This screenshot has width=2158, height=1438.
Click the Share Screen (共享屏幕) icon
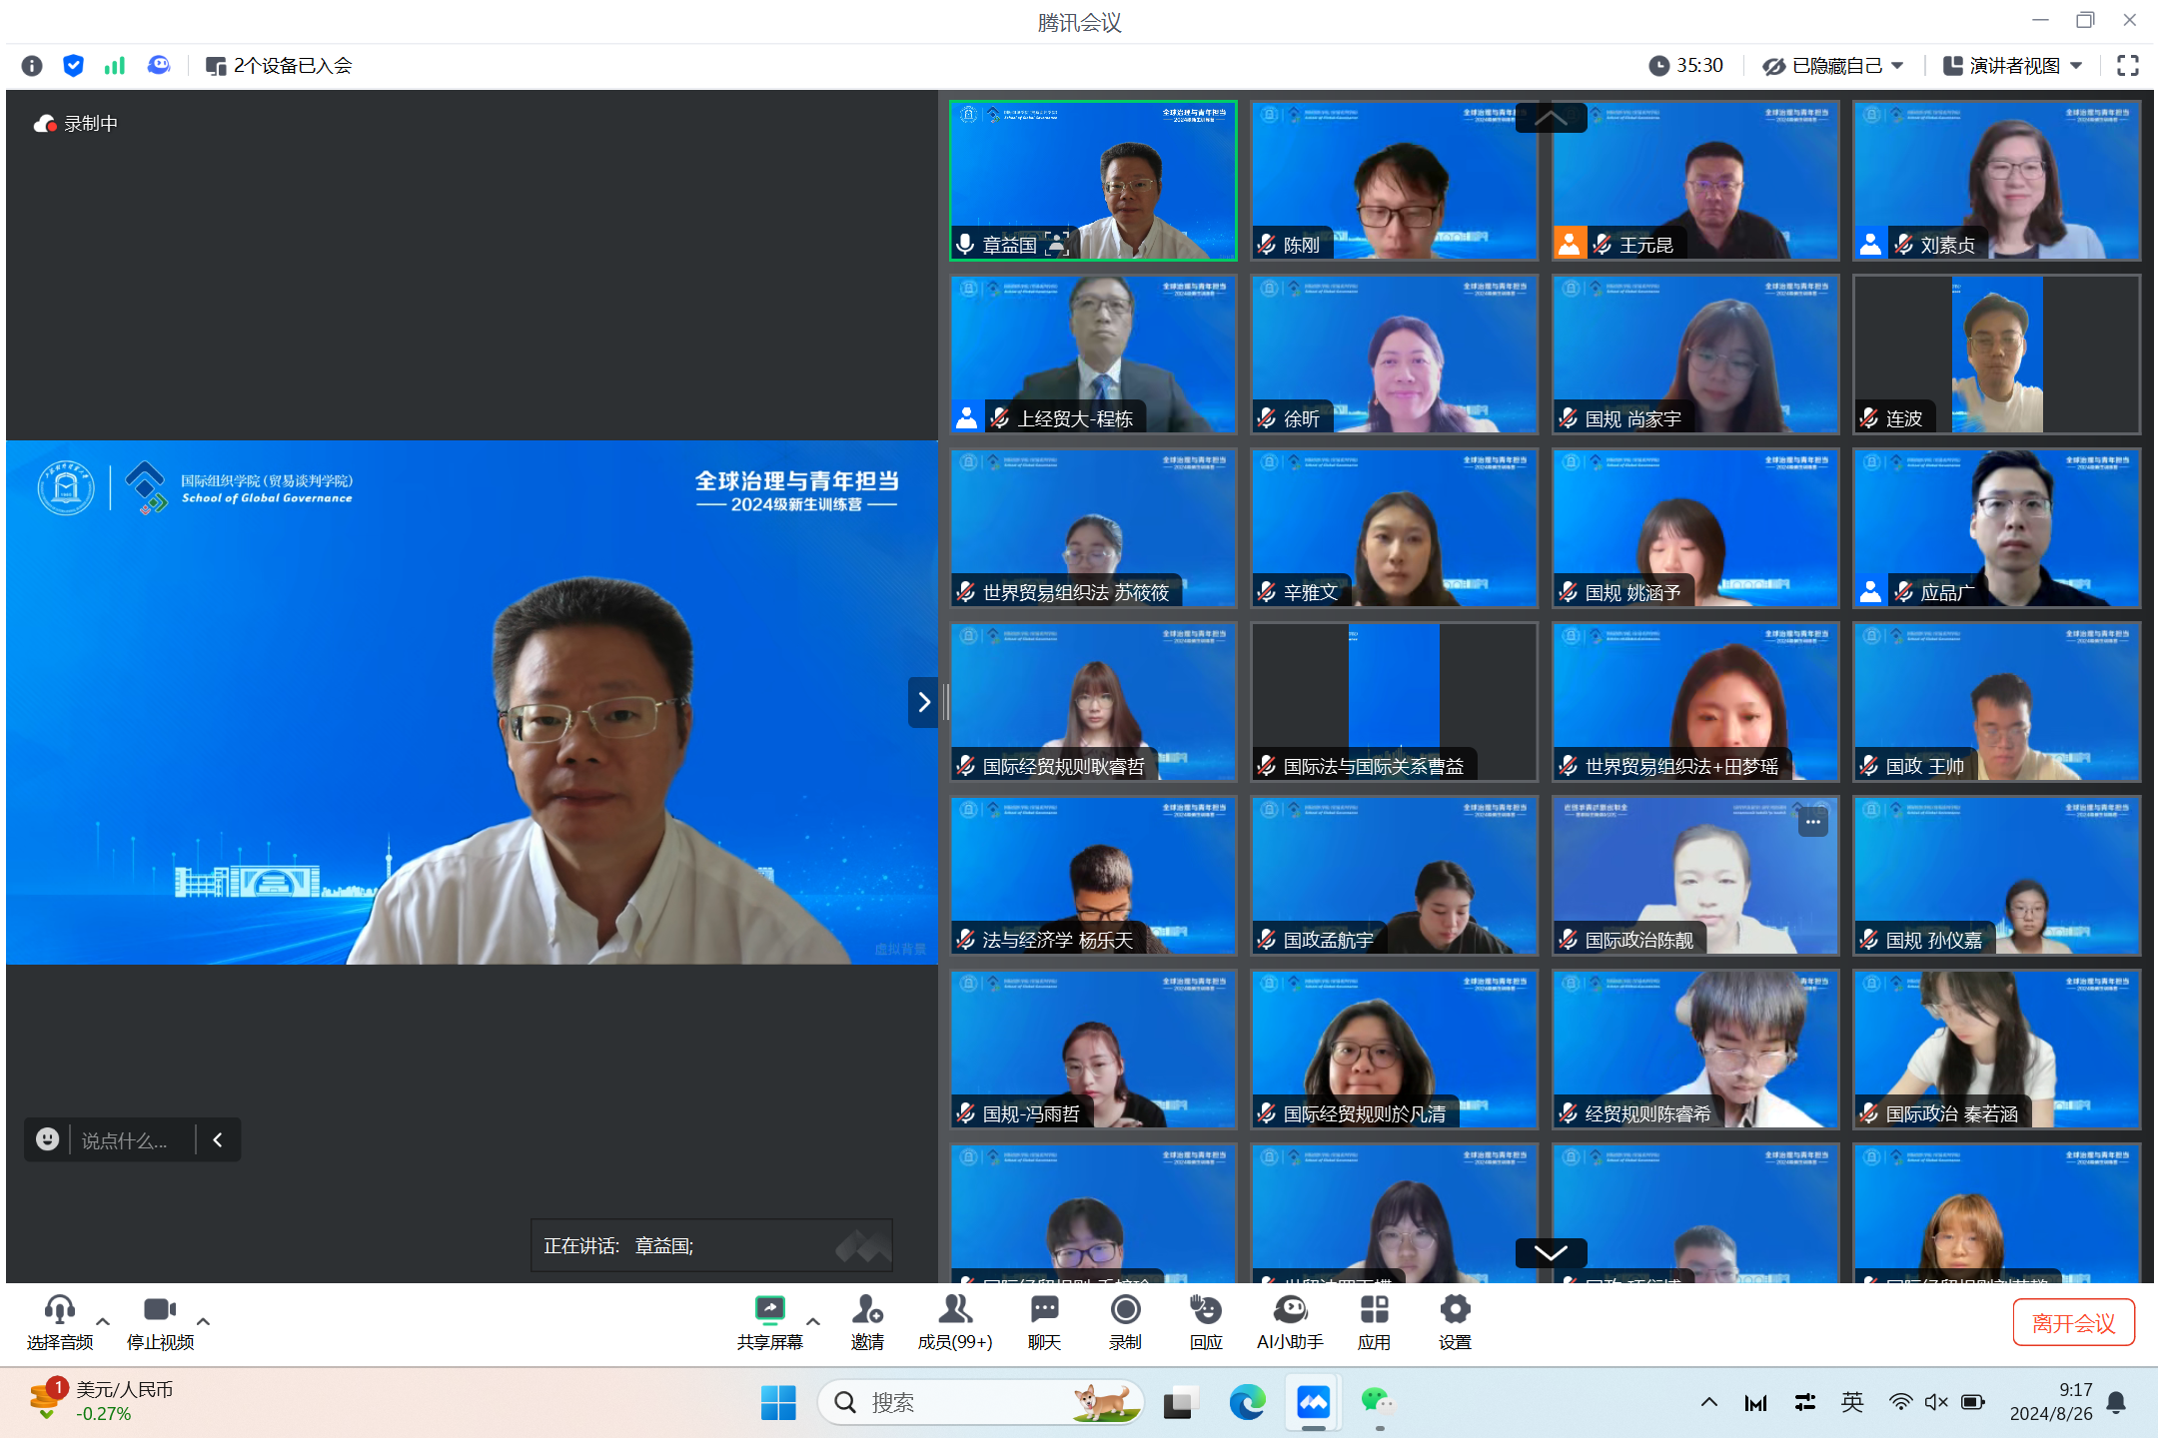pyautogui.click(x=769, y=1310)
